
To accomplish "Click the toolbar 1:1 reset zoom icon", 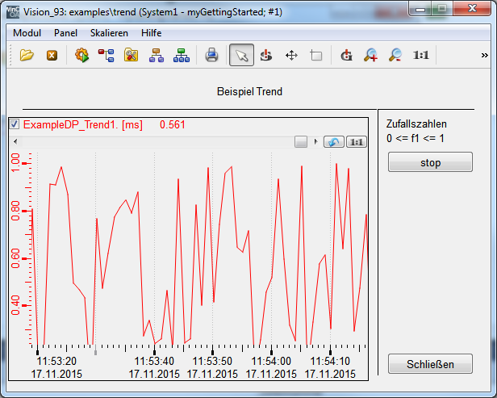I will (420, 55).
